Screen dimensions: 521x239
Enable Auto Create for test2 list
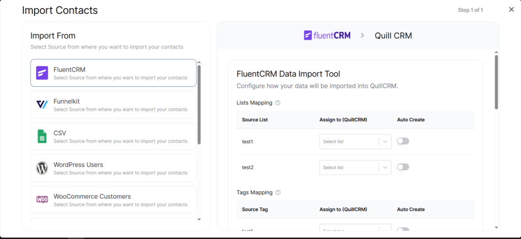coord(403,167)
